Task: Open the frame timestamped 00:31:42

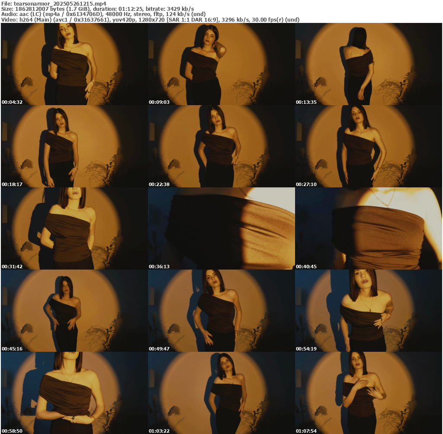Action: coord(74,228)
